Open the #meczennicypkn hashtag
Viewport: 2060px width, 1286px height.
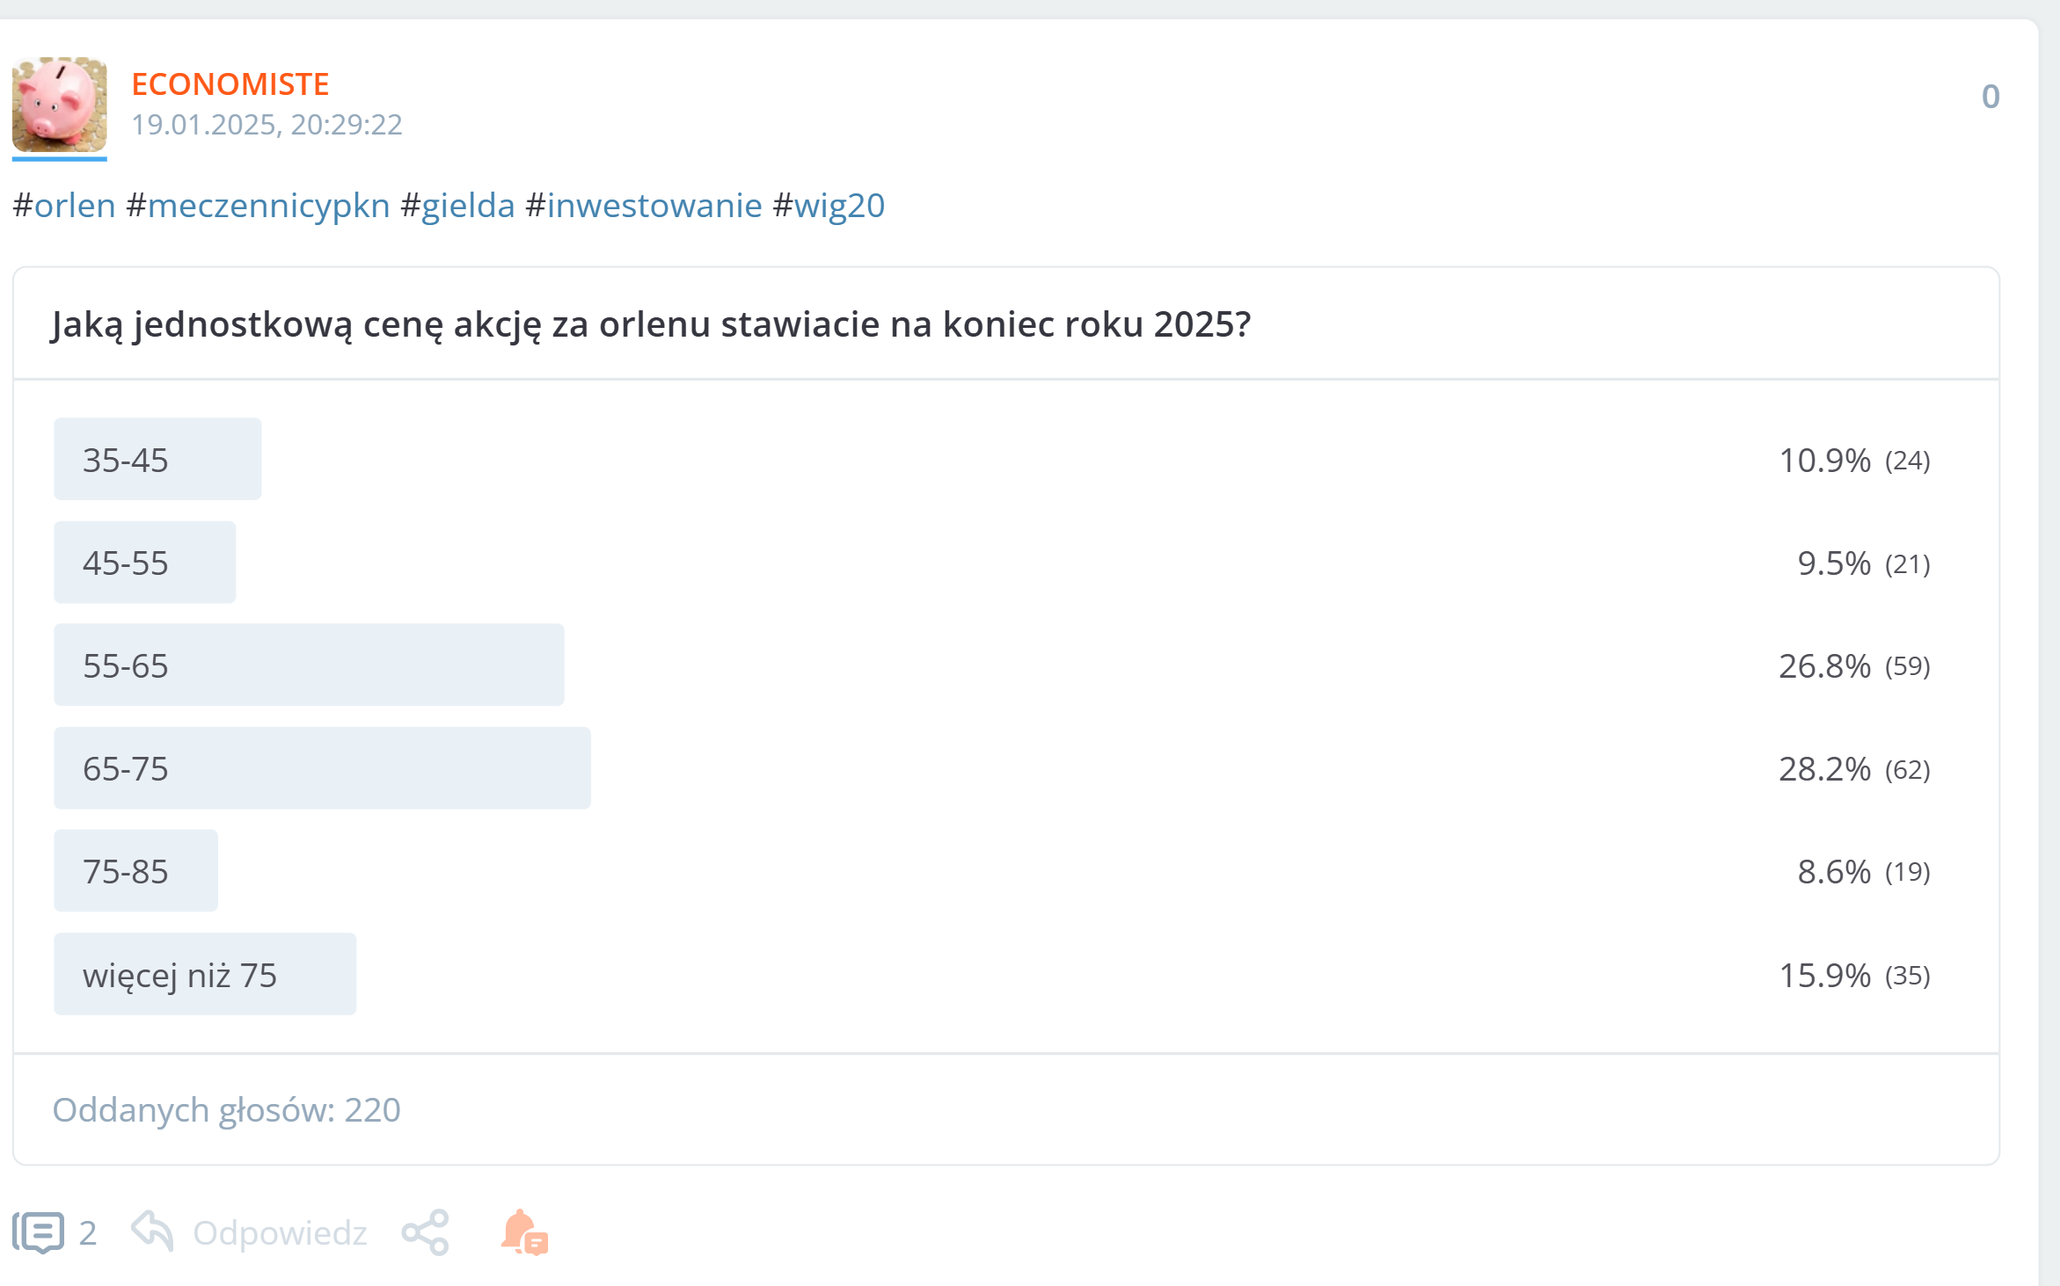(259, 206)
